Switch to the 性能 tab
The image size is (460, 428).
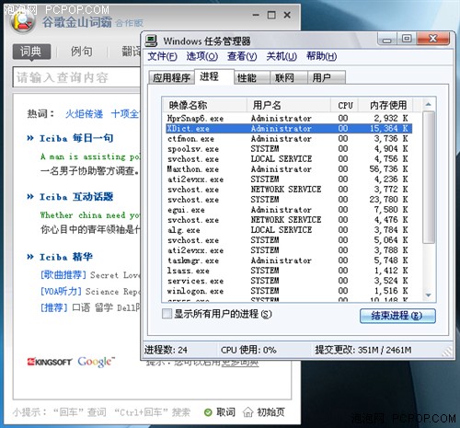[247, 78]
